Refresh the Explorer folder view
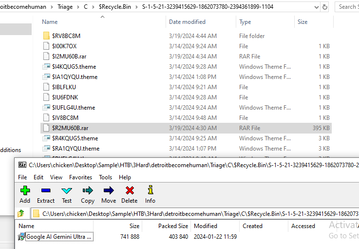The height and width of the screenshot is (249, 359). [324, 7]
